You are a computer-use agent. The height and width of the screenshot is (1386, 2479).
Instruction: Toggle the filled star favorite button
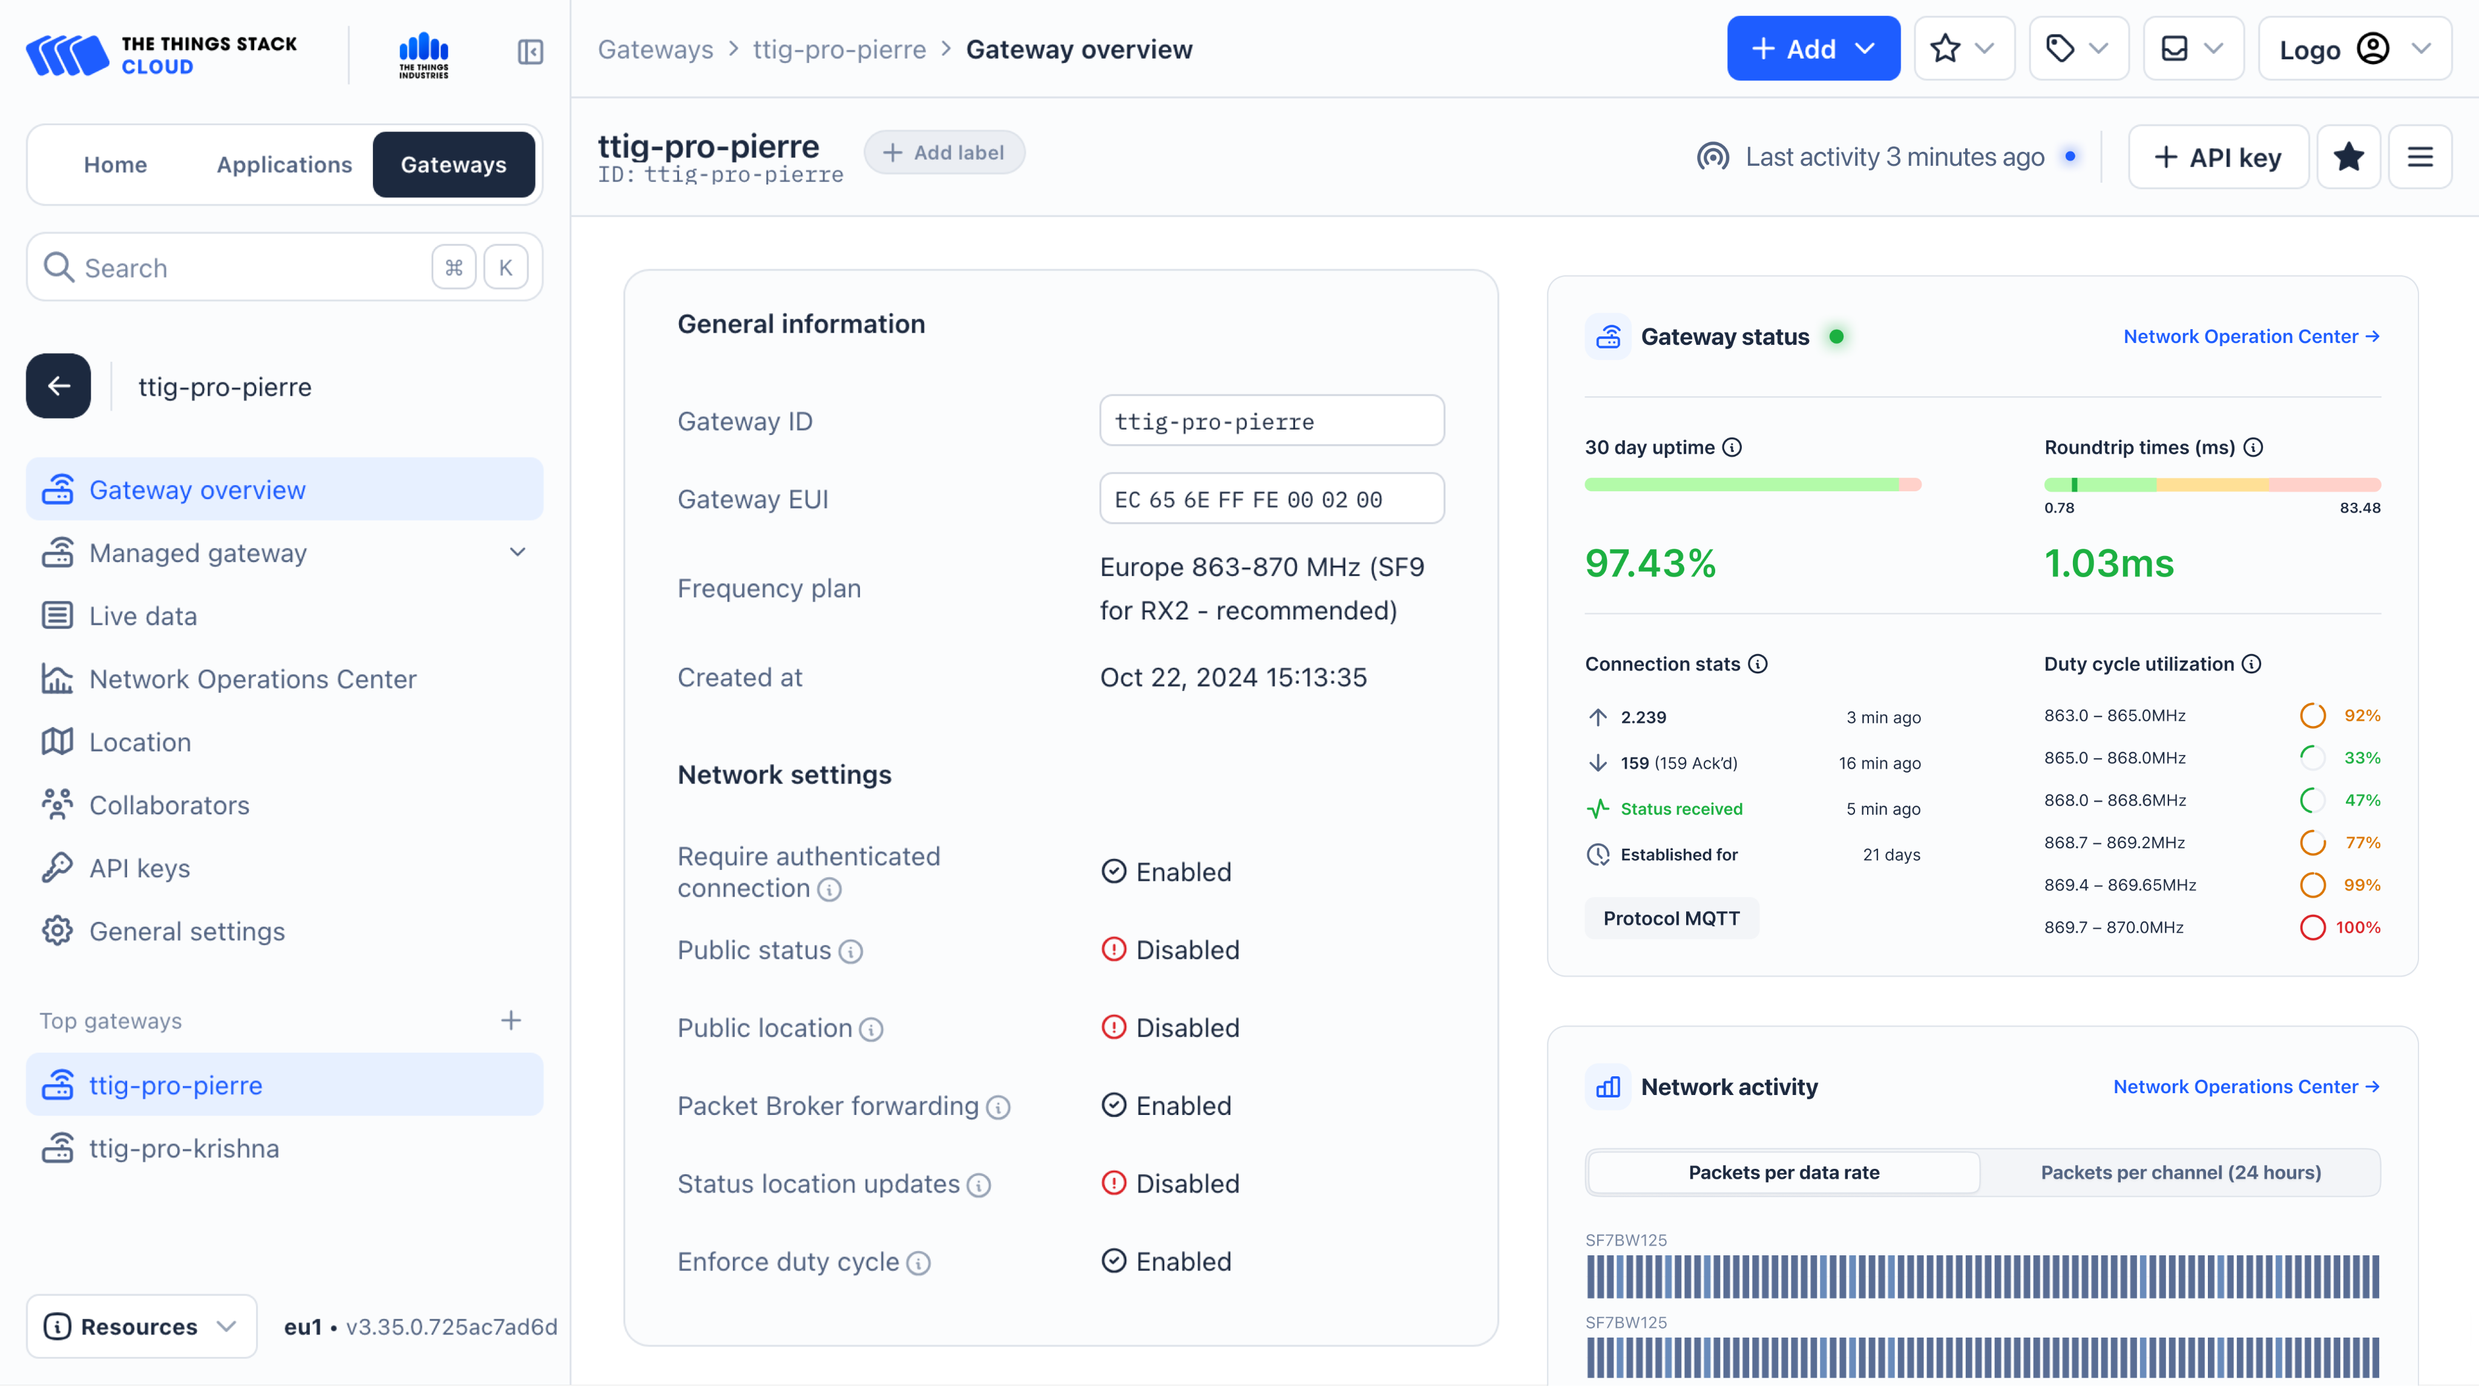click(x=2348, y=157)
